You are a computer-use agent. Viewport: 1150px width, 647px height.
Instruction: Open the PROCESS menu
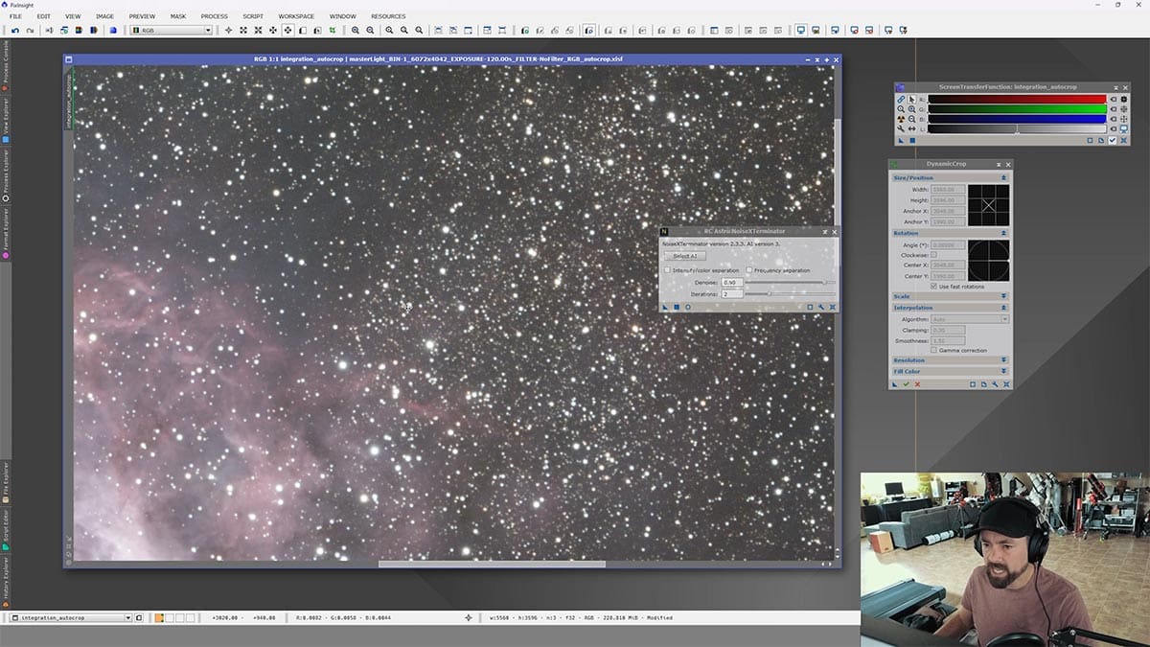coord(214,16)
